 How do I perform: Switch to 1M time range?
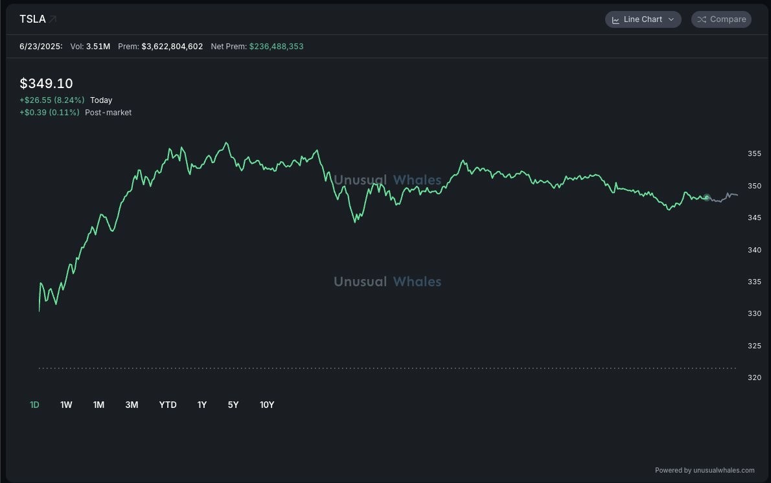click(x=99, y=405)
